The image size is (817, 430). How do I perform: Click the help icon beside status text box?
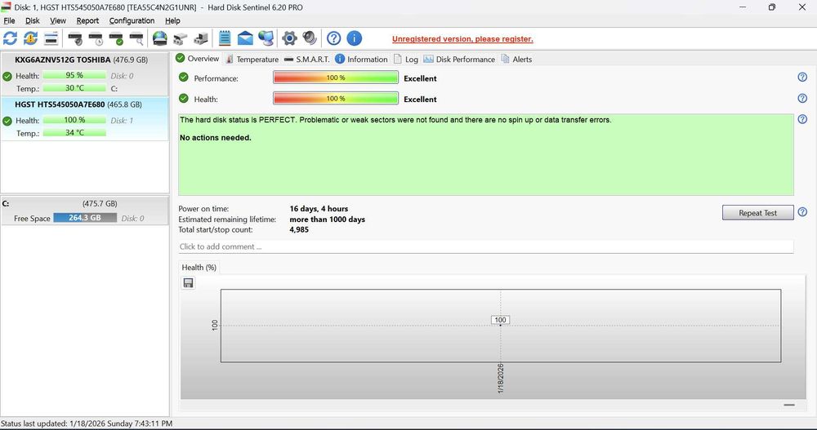[x=802, y=119]
